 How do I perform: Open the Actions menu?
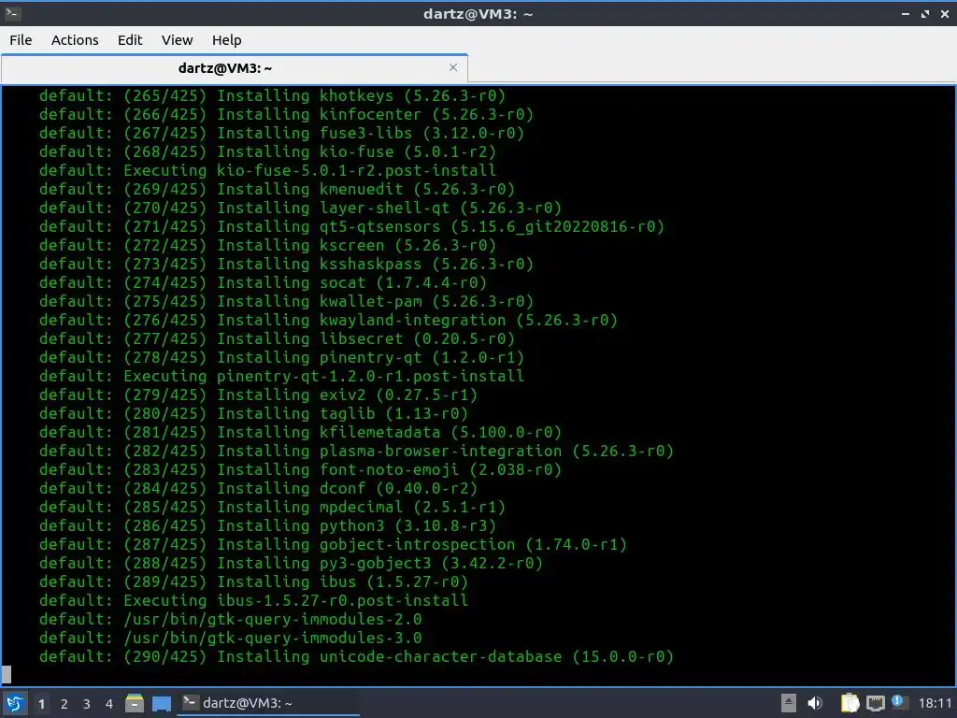[75, 39]
